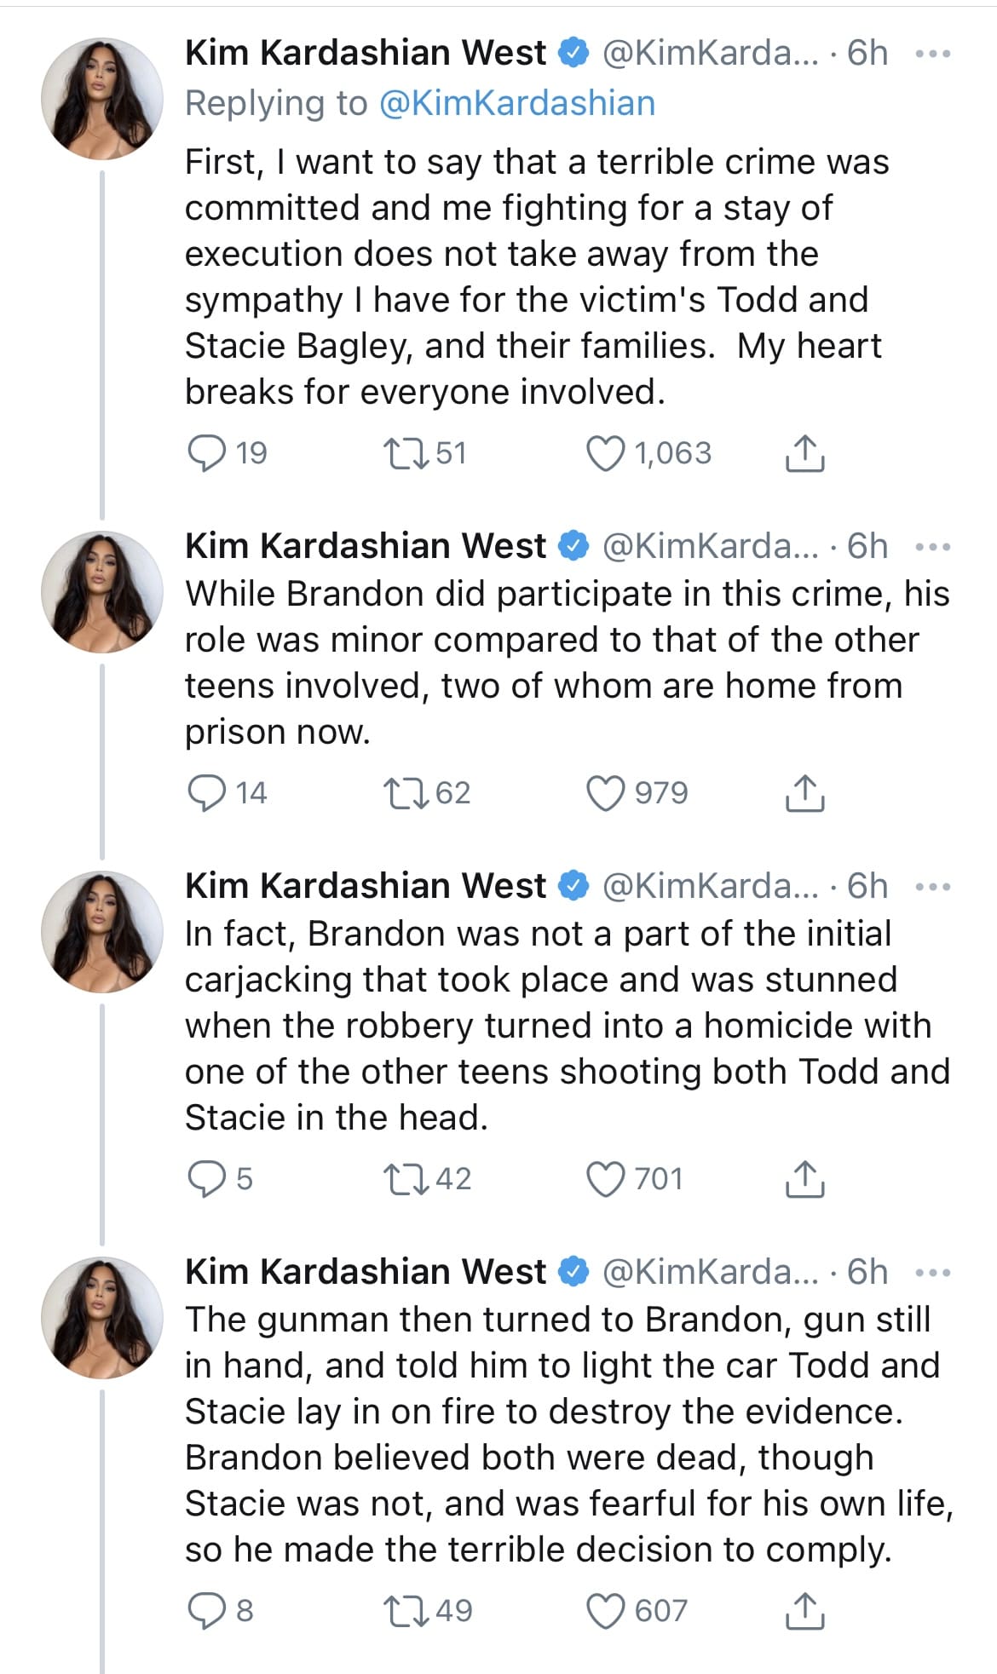The width and height of the screenshot is (997, 1674).
Task: Open @KimKardashian replying-to link
Action: point(516,103)
